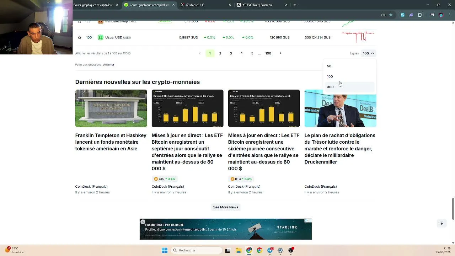This screenshot has height=256, width=455.
Task: Open the sixième journée consécutive ETF headline
Action: (264, 152)
